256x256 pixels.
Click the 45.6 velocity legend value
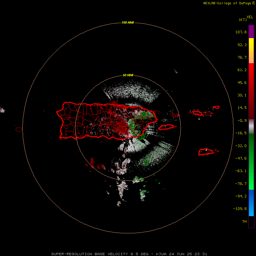pos(242,82)
